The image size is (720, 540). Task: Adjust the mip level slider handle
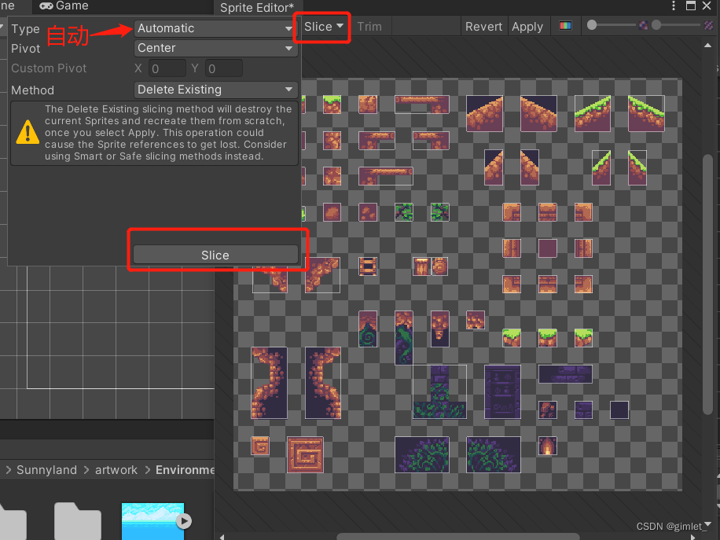656,25
